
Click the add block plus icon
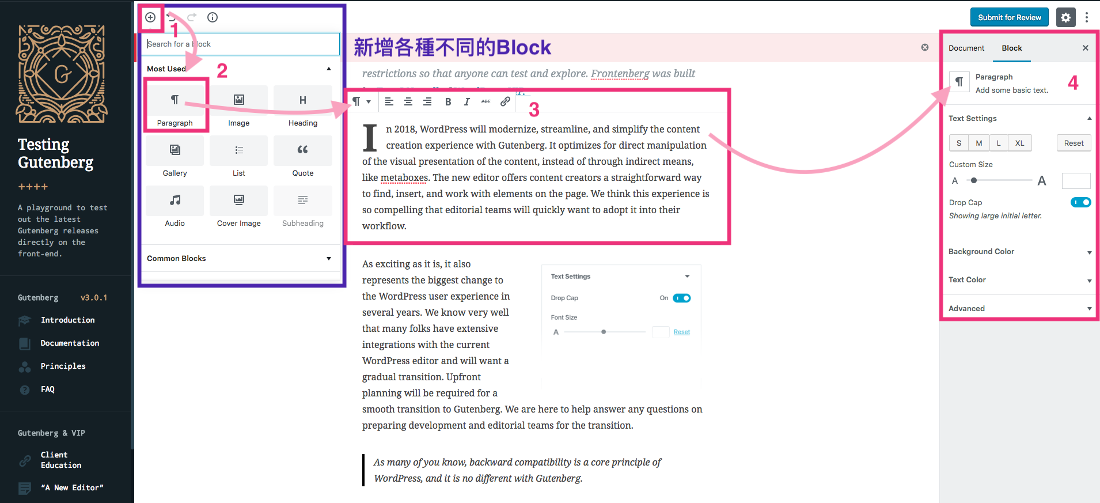[150, 17]
